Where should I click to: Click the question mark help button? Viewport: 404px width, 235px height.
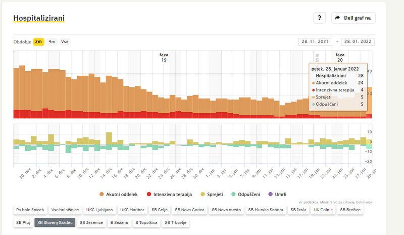(319, 18)
